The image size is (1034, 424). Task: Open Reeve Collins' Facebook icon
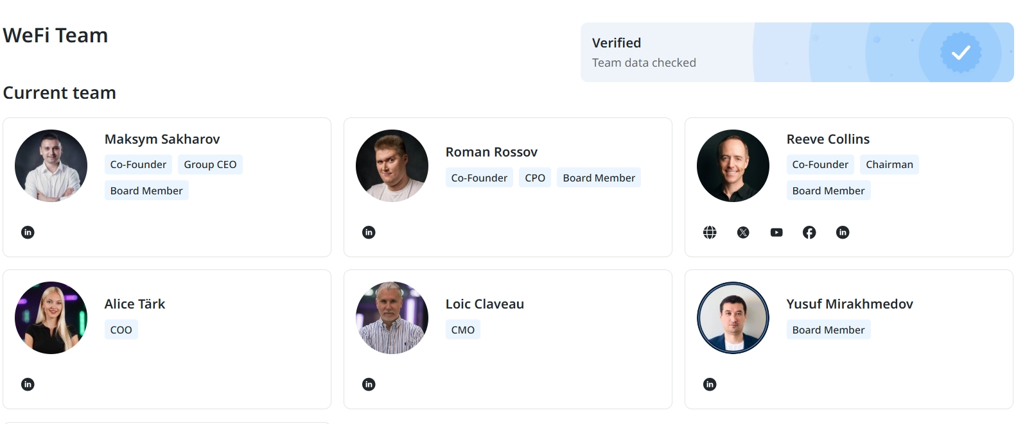coord(809,232)
